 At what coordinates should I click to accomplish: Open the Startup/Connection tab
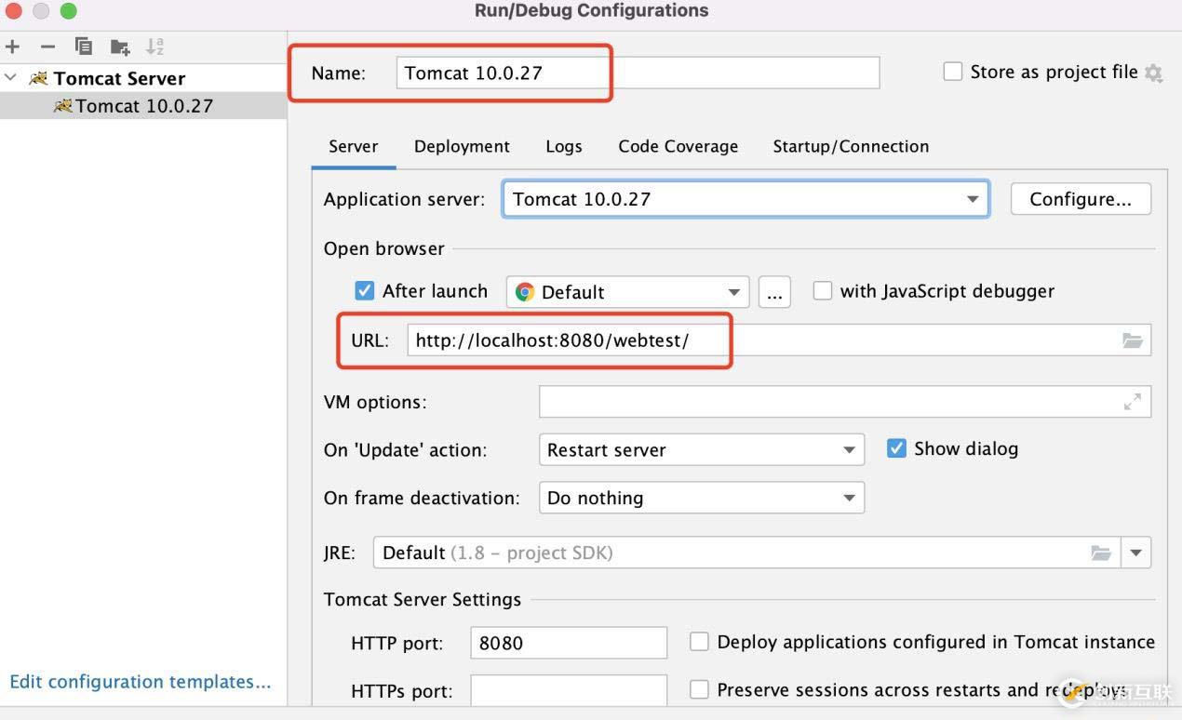(851, 146)
